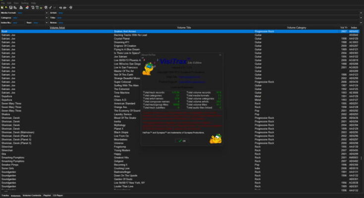Click the rightmost toolbar icon

pyautogui.click(x=71, y=8)
